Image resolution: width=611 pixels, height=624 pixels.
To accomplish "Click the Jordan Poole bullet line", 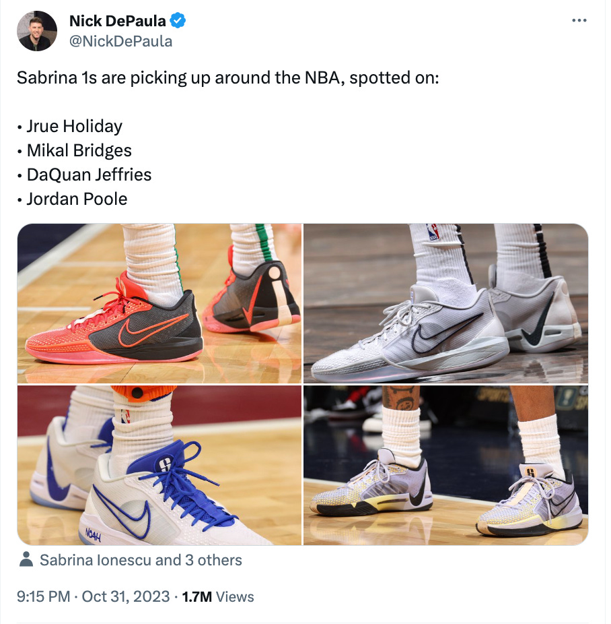I will 72,199.
